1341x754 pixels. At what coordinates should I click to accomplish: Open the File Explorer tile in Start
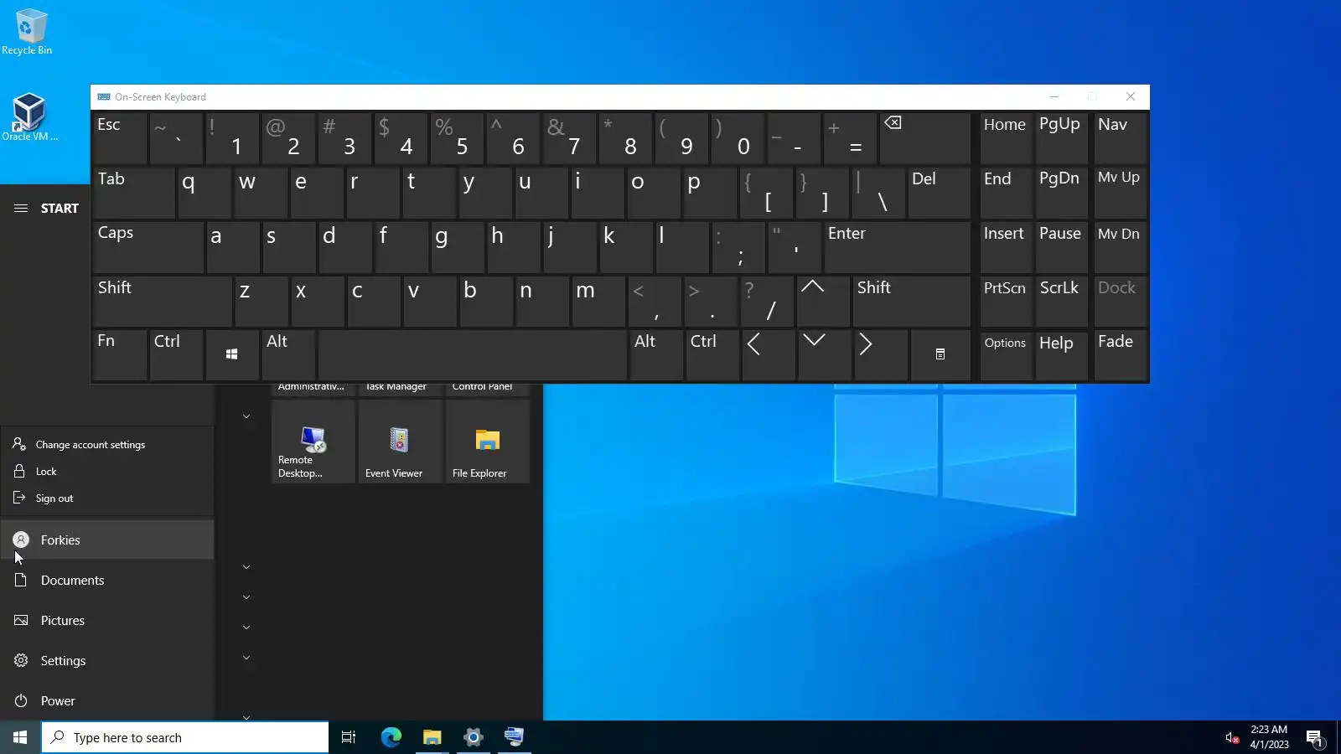point(487,442)
